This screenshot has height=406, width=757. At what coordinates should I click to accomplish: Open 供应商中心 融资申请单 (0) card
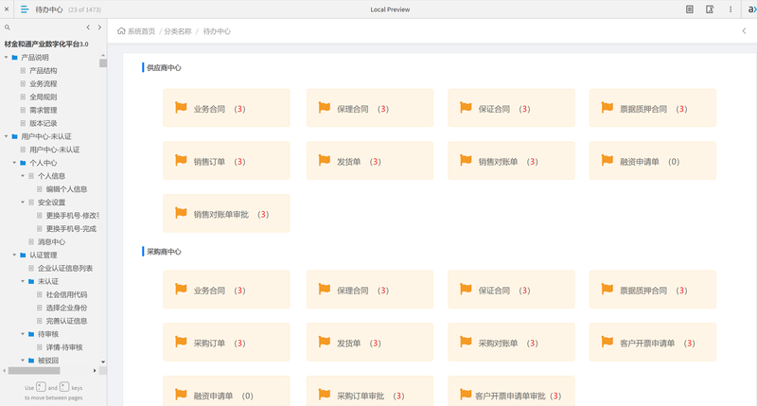[x=653, y=160]
